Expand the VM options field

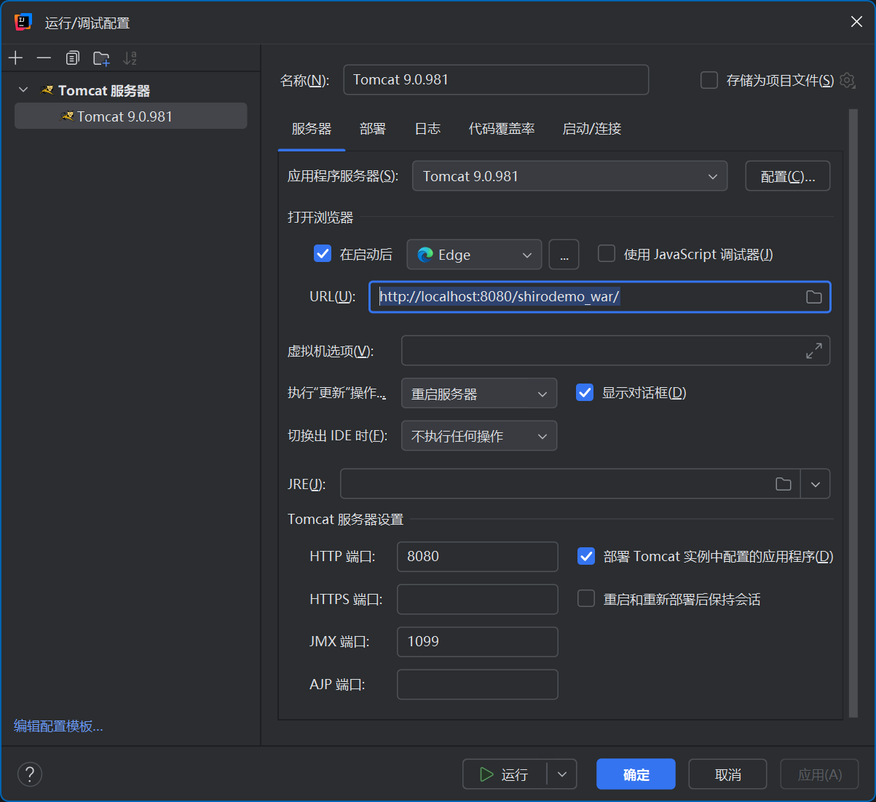[x=814, y=351]
